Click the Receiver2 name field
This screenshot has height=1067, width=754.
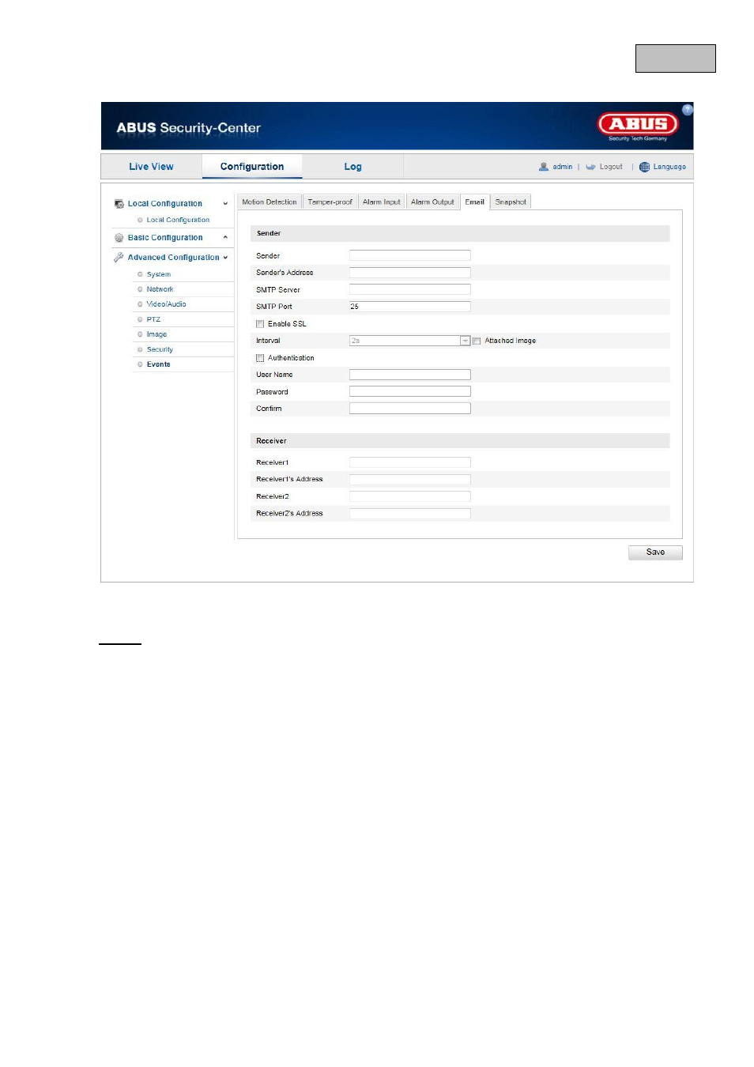[410, 496]
